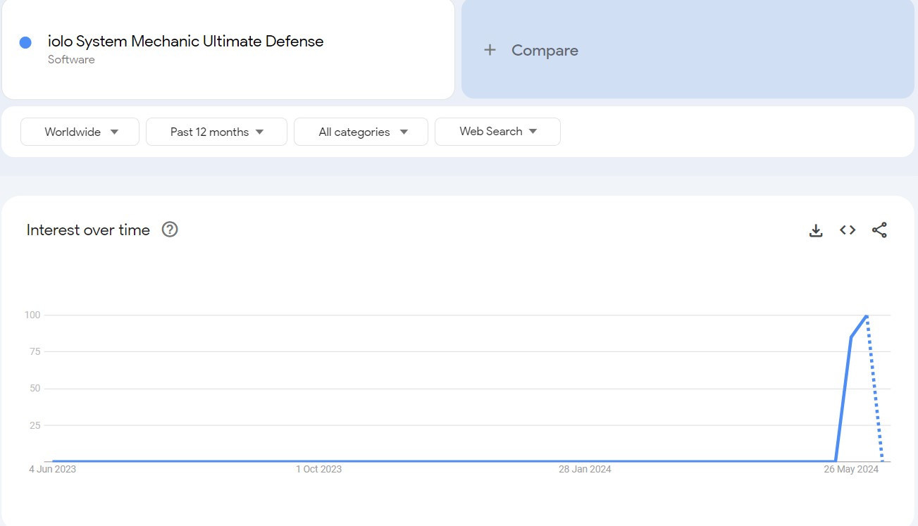Click the Software subtitle under the search term
Viewport: 918px width, 526px height.
(71, 60)
